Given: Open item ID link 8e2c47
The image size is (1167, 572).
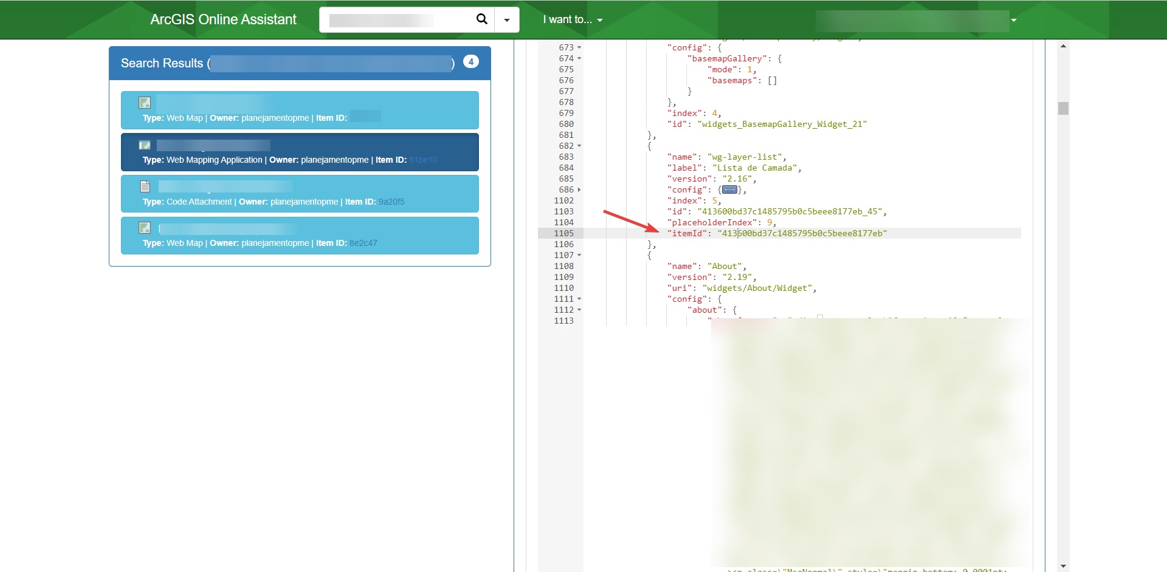Looking at the screenshot, I should click(x=363, y=243).
